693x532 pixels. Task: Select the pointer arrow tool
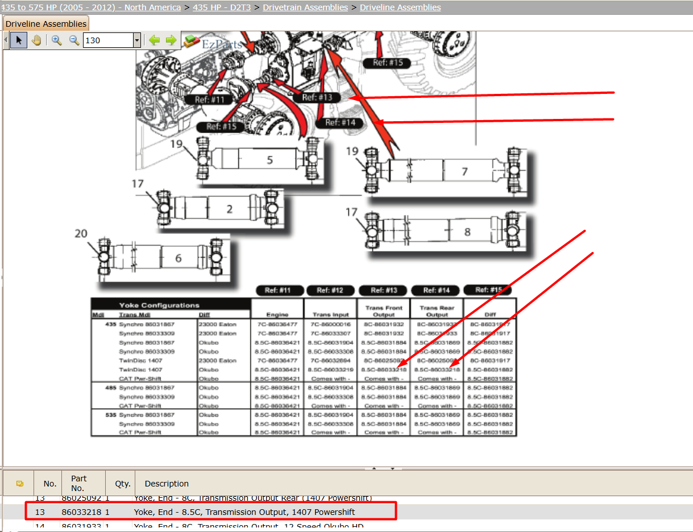tap(19, 40)
